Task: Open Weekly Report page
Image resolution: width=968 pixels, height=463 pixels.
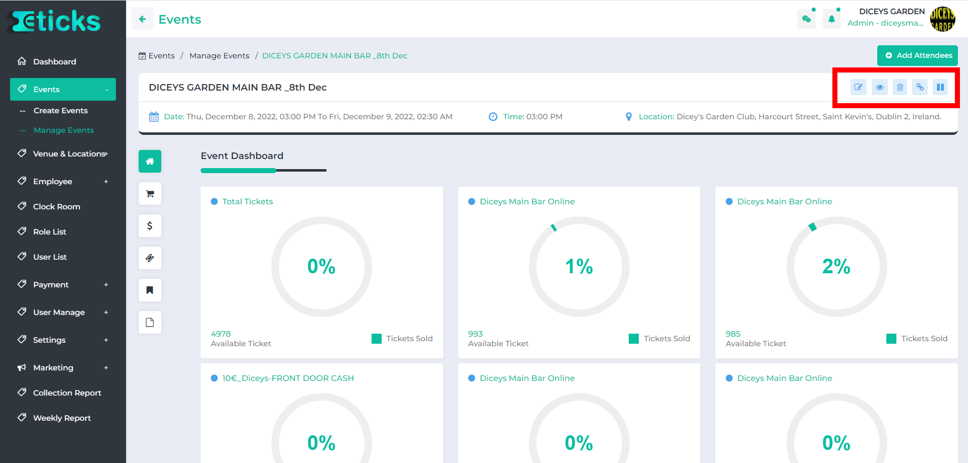Action: 62,418
